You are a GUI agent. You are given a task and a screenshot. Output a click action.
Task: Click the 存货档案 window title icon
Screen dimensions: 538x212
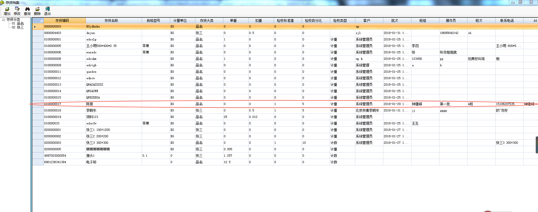coord(2,3)
